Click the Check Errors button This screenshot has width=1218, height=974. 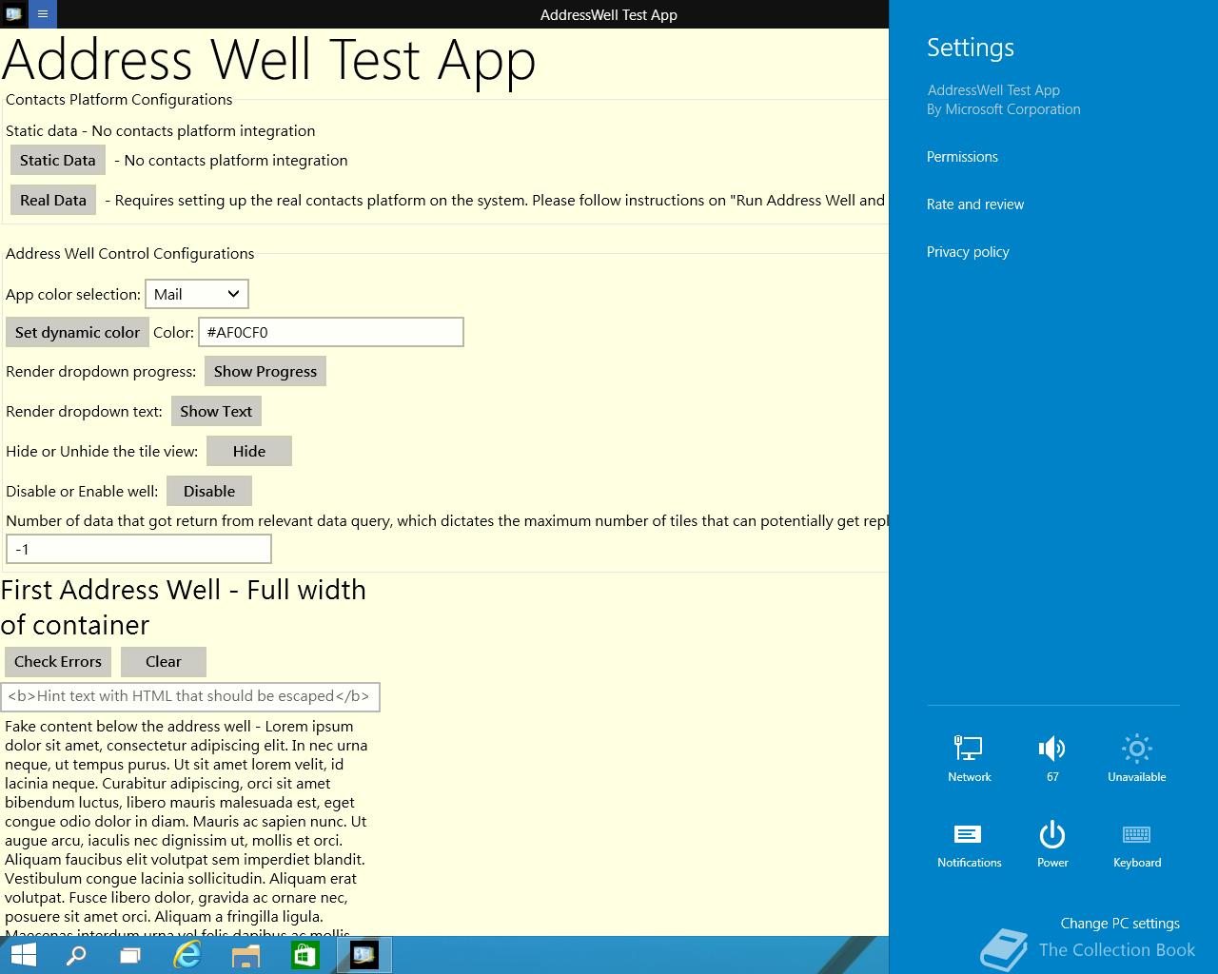pyautogui.click(x=58, y=661)
